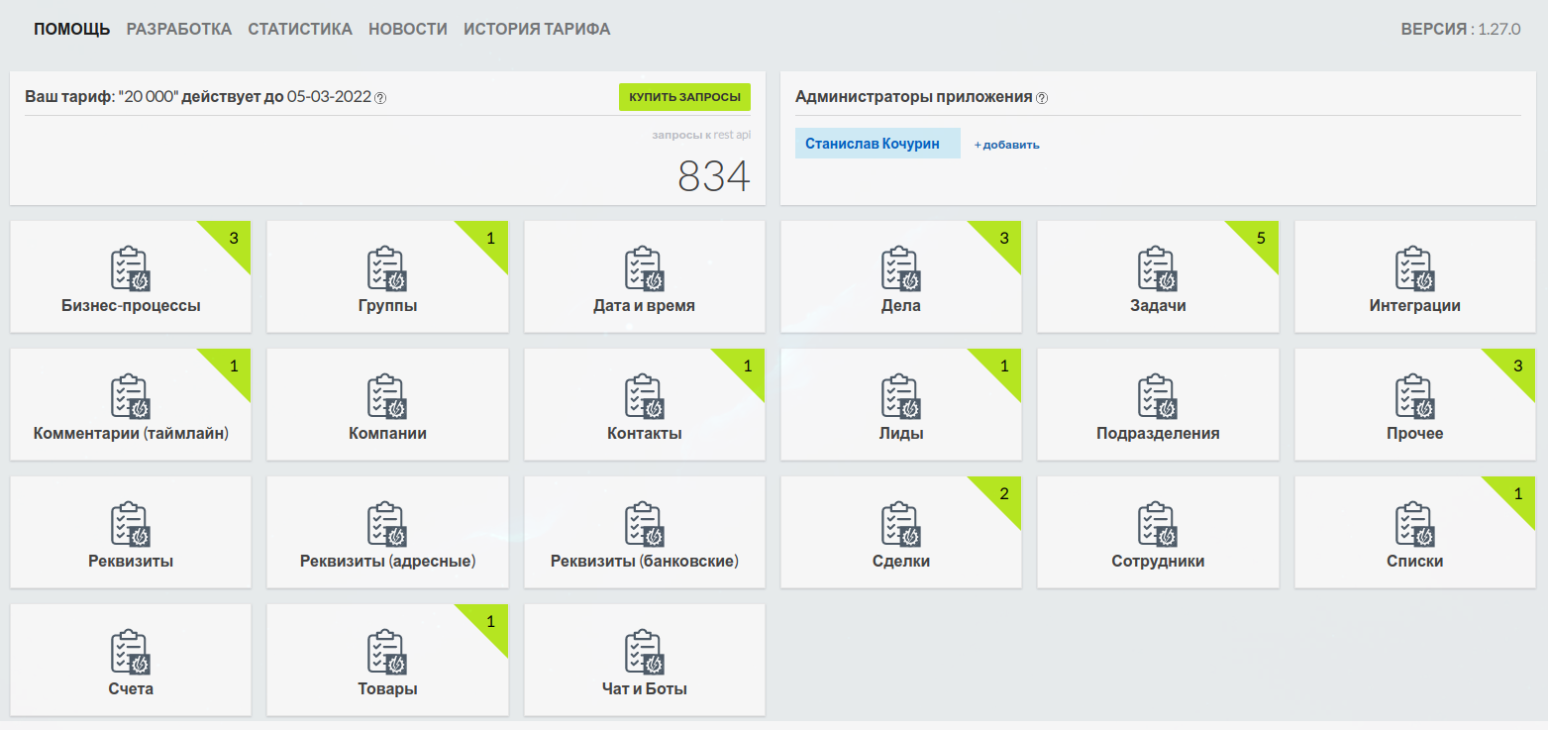Click the Прочее badge showing 3

(x=1518, y=365)
